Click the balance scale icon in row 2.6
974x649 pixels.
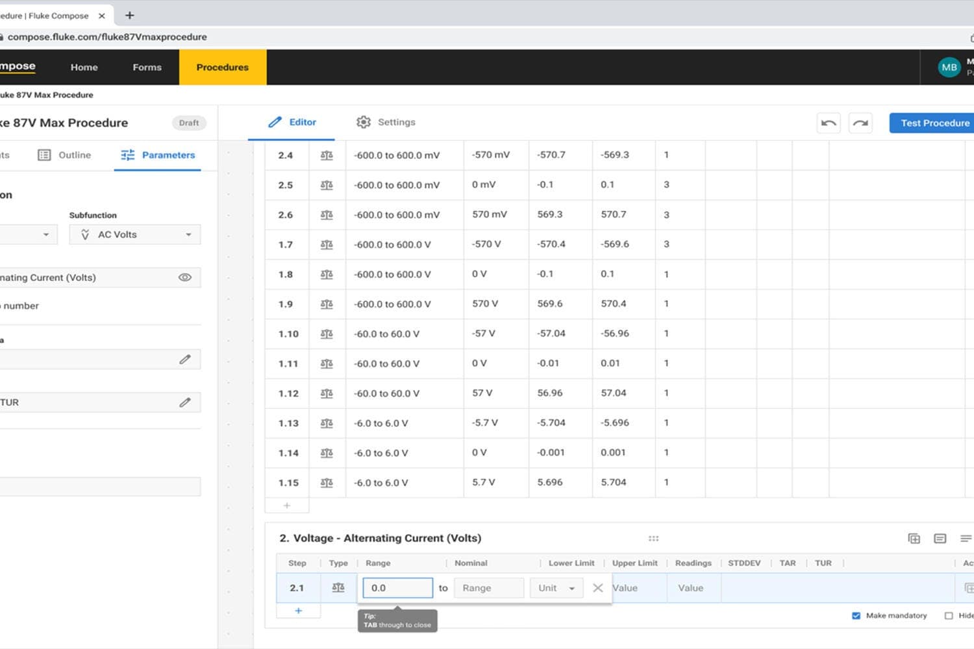coord(327,215)
